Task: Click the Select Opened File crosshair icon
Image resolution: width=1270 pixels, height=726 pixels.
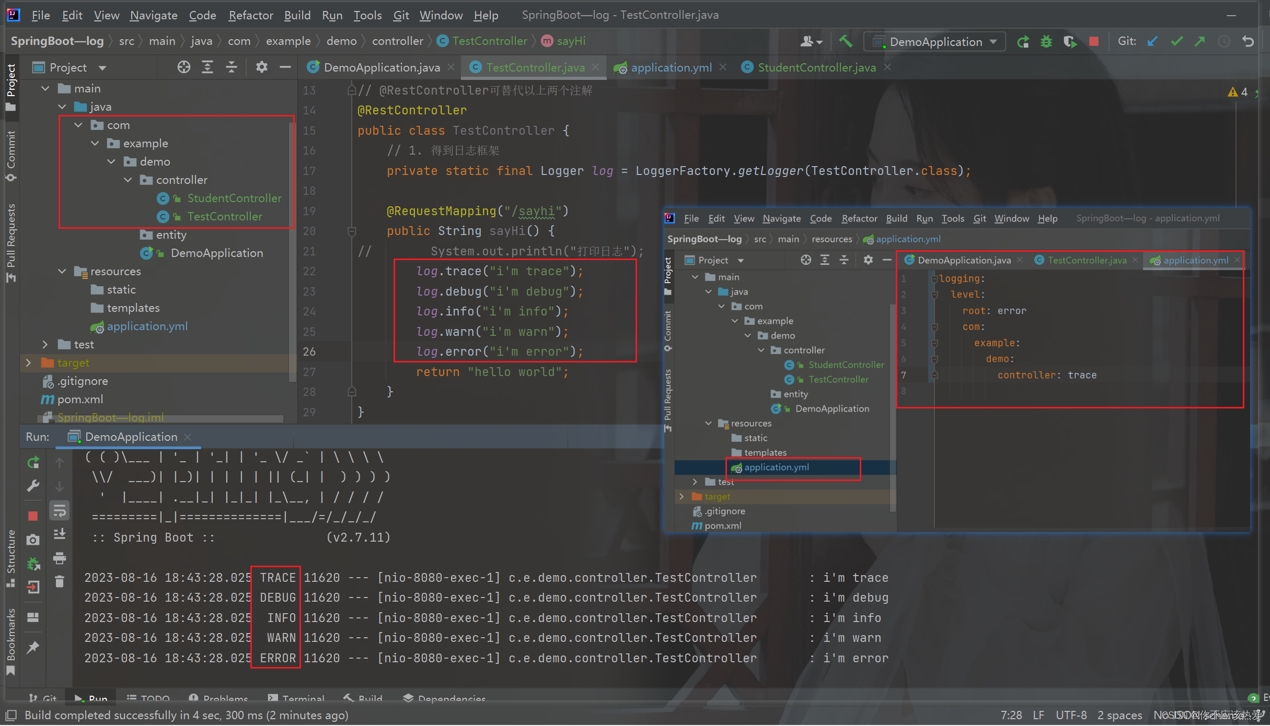Action: point(183,67)
